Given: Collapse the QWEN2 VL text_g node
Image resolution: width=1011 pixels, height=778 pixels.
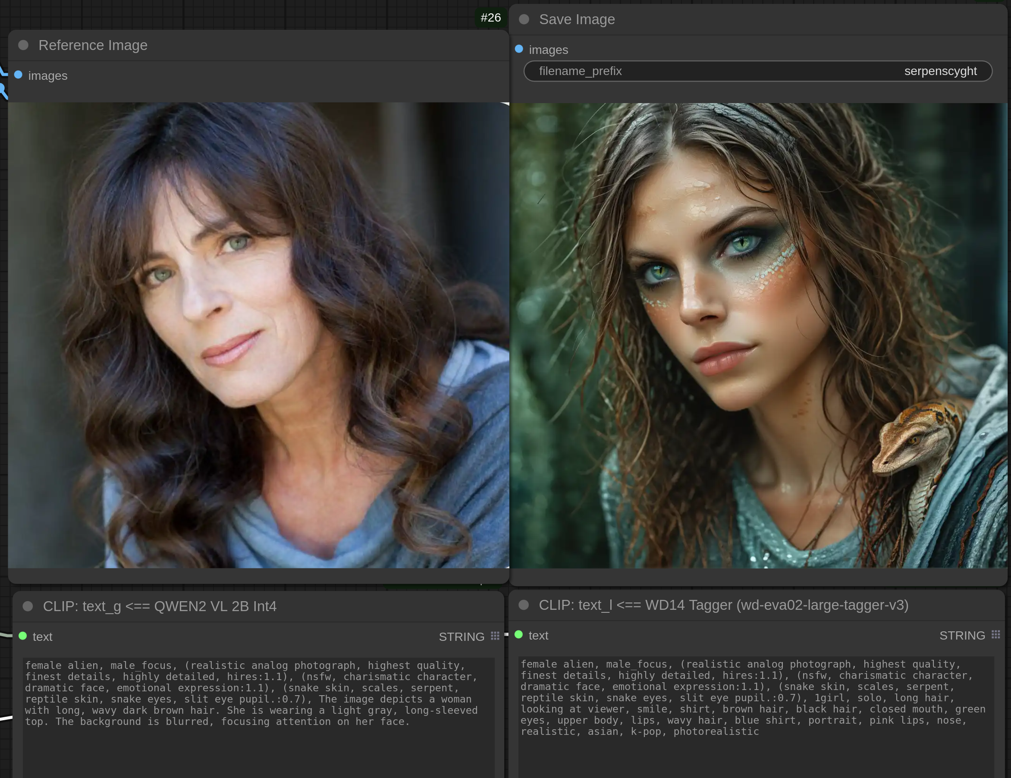Looking at the screenshot, I should [28, 606].
